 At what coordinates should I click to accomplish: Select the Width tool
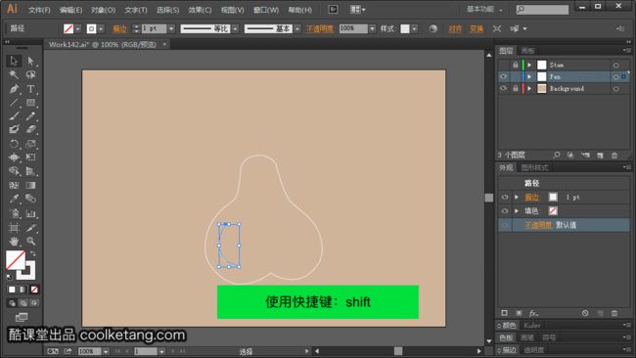14,157
